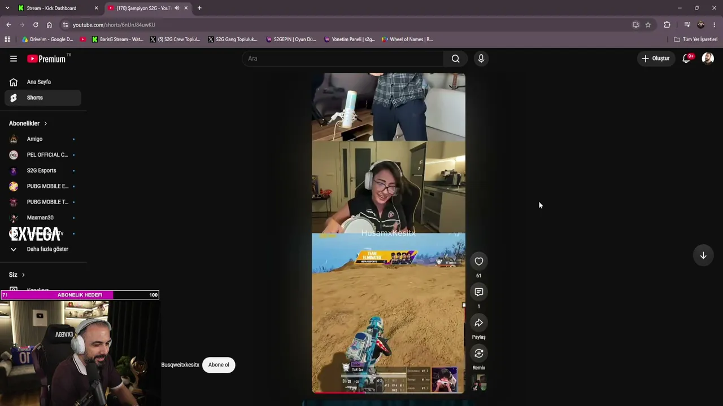
Task: Open the Chrome three-dot menu
Action: point(715,25)
